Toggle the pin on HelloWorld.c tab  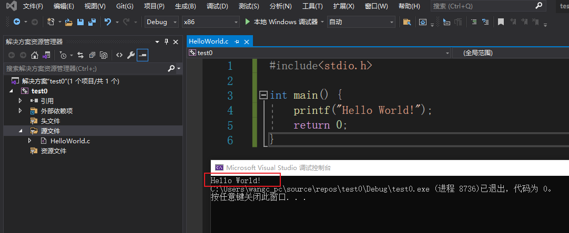tap(237, 41)
